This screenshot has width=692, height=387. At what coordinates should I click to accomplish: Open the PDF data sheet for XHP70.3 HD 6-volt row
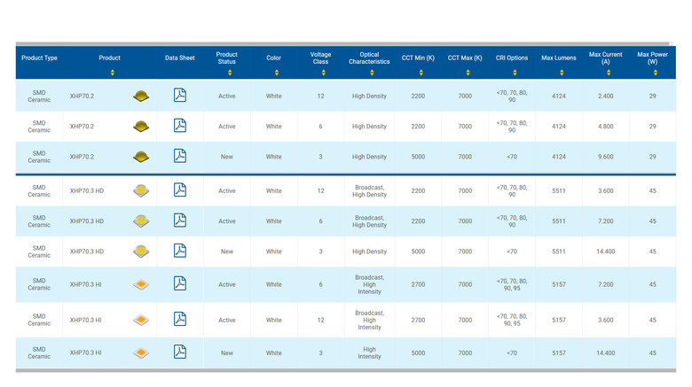[179, 221]
